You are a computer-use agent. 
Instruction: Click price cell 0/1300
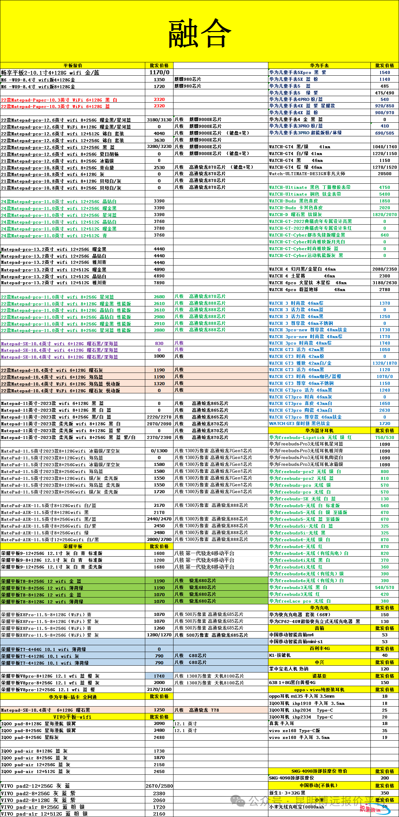pyautogui.click(x=159, y=451)
